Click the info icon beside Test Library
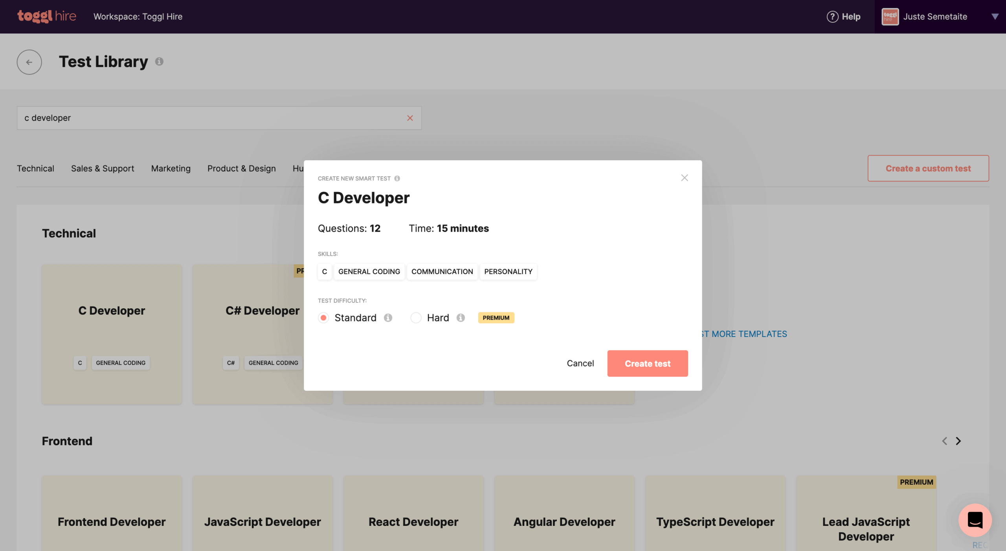 159,62
